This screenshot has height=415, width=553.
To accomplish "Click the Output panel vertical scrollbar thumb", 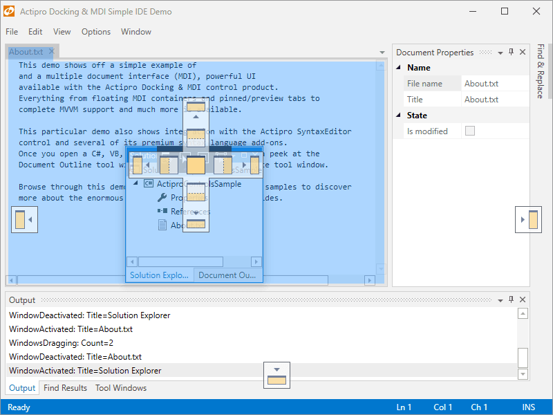I will 523,358.
